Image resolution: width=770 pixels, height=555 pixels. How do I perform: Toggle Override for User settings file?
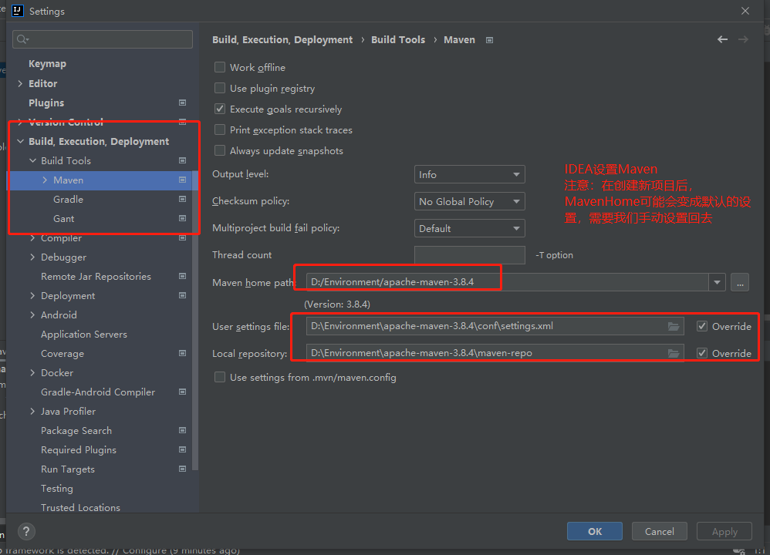pyautogui.click(x=702, y=326)
